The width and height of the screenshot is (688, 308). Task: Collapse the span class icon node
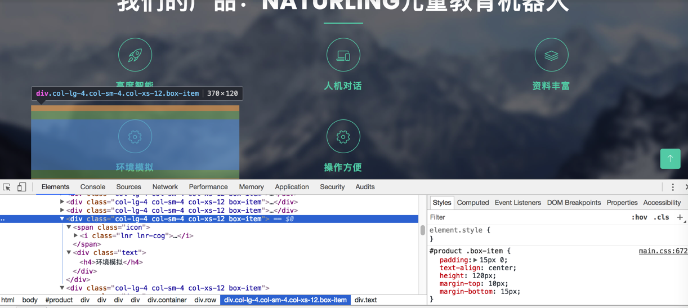[69, 227]
